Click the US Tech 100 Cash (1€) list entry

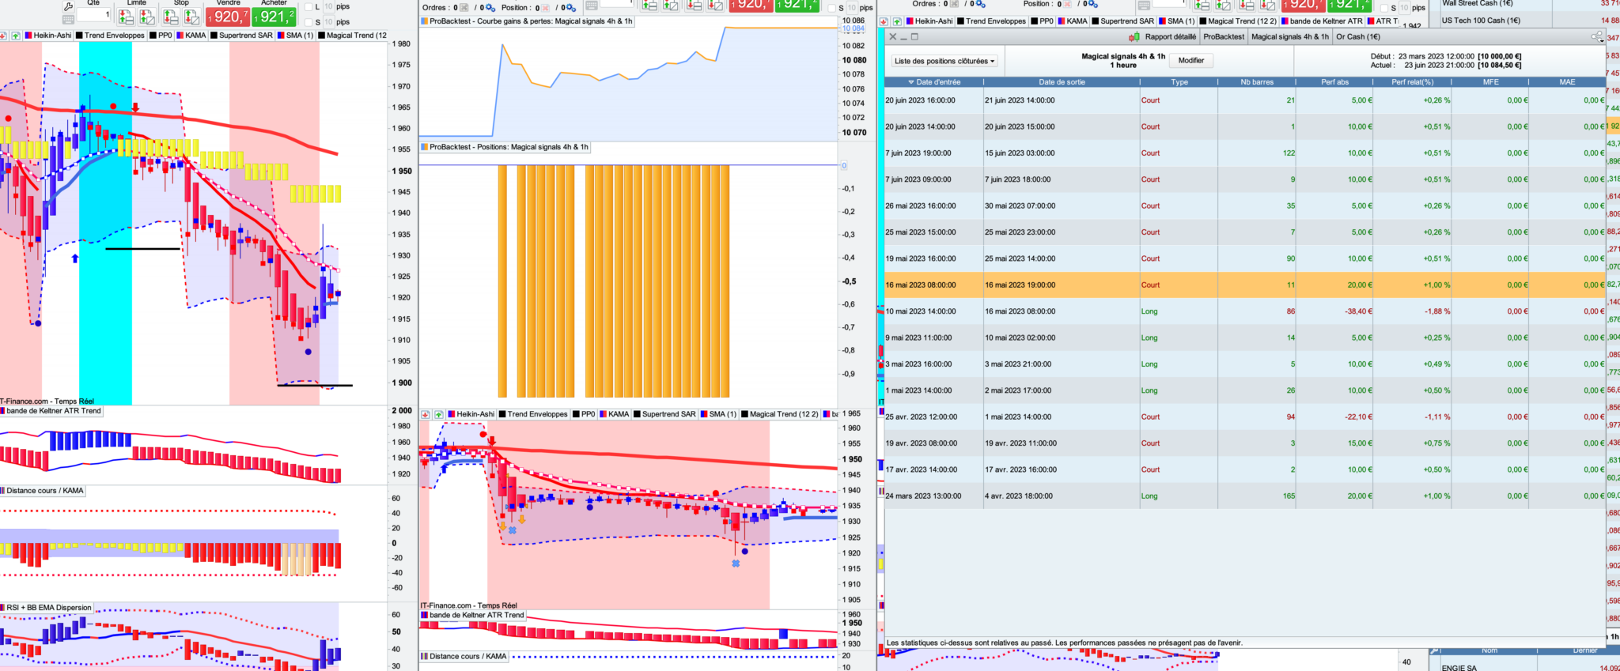coord(1481,21)
